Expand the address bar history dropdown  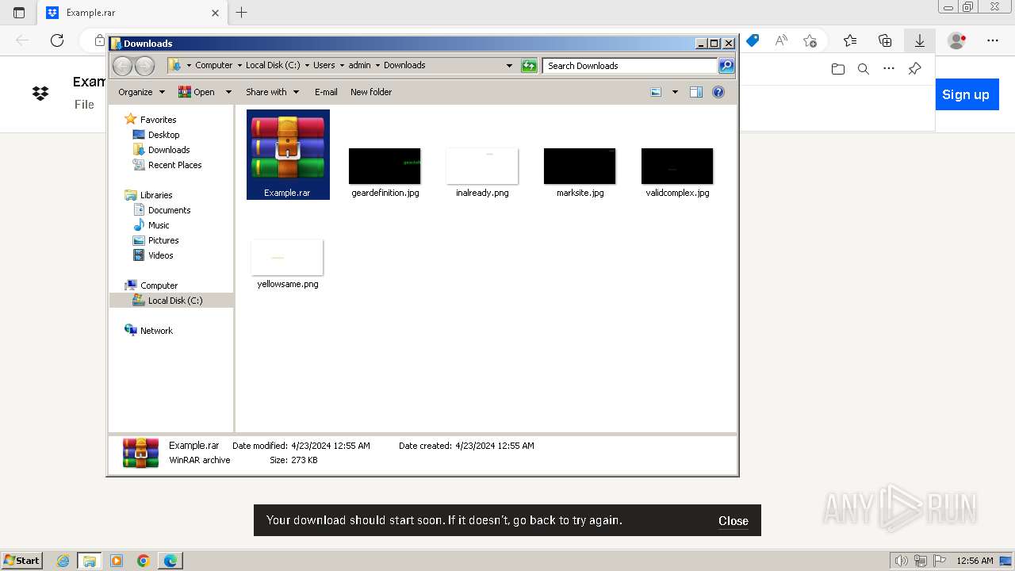(509, 66)
